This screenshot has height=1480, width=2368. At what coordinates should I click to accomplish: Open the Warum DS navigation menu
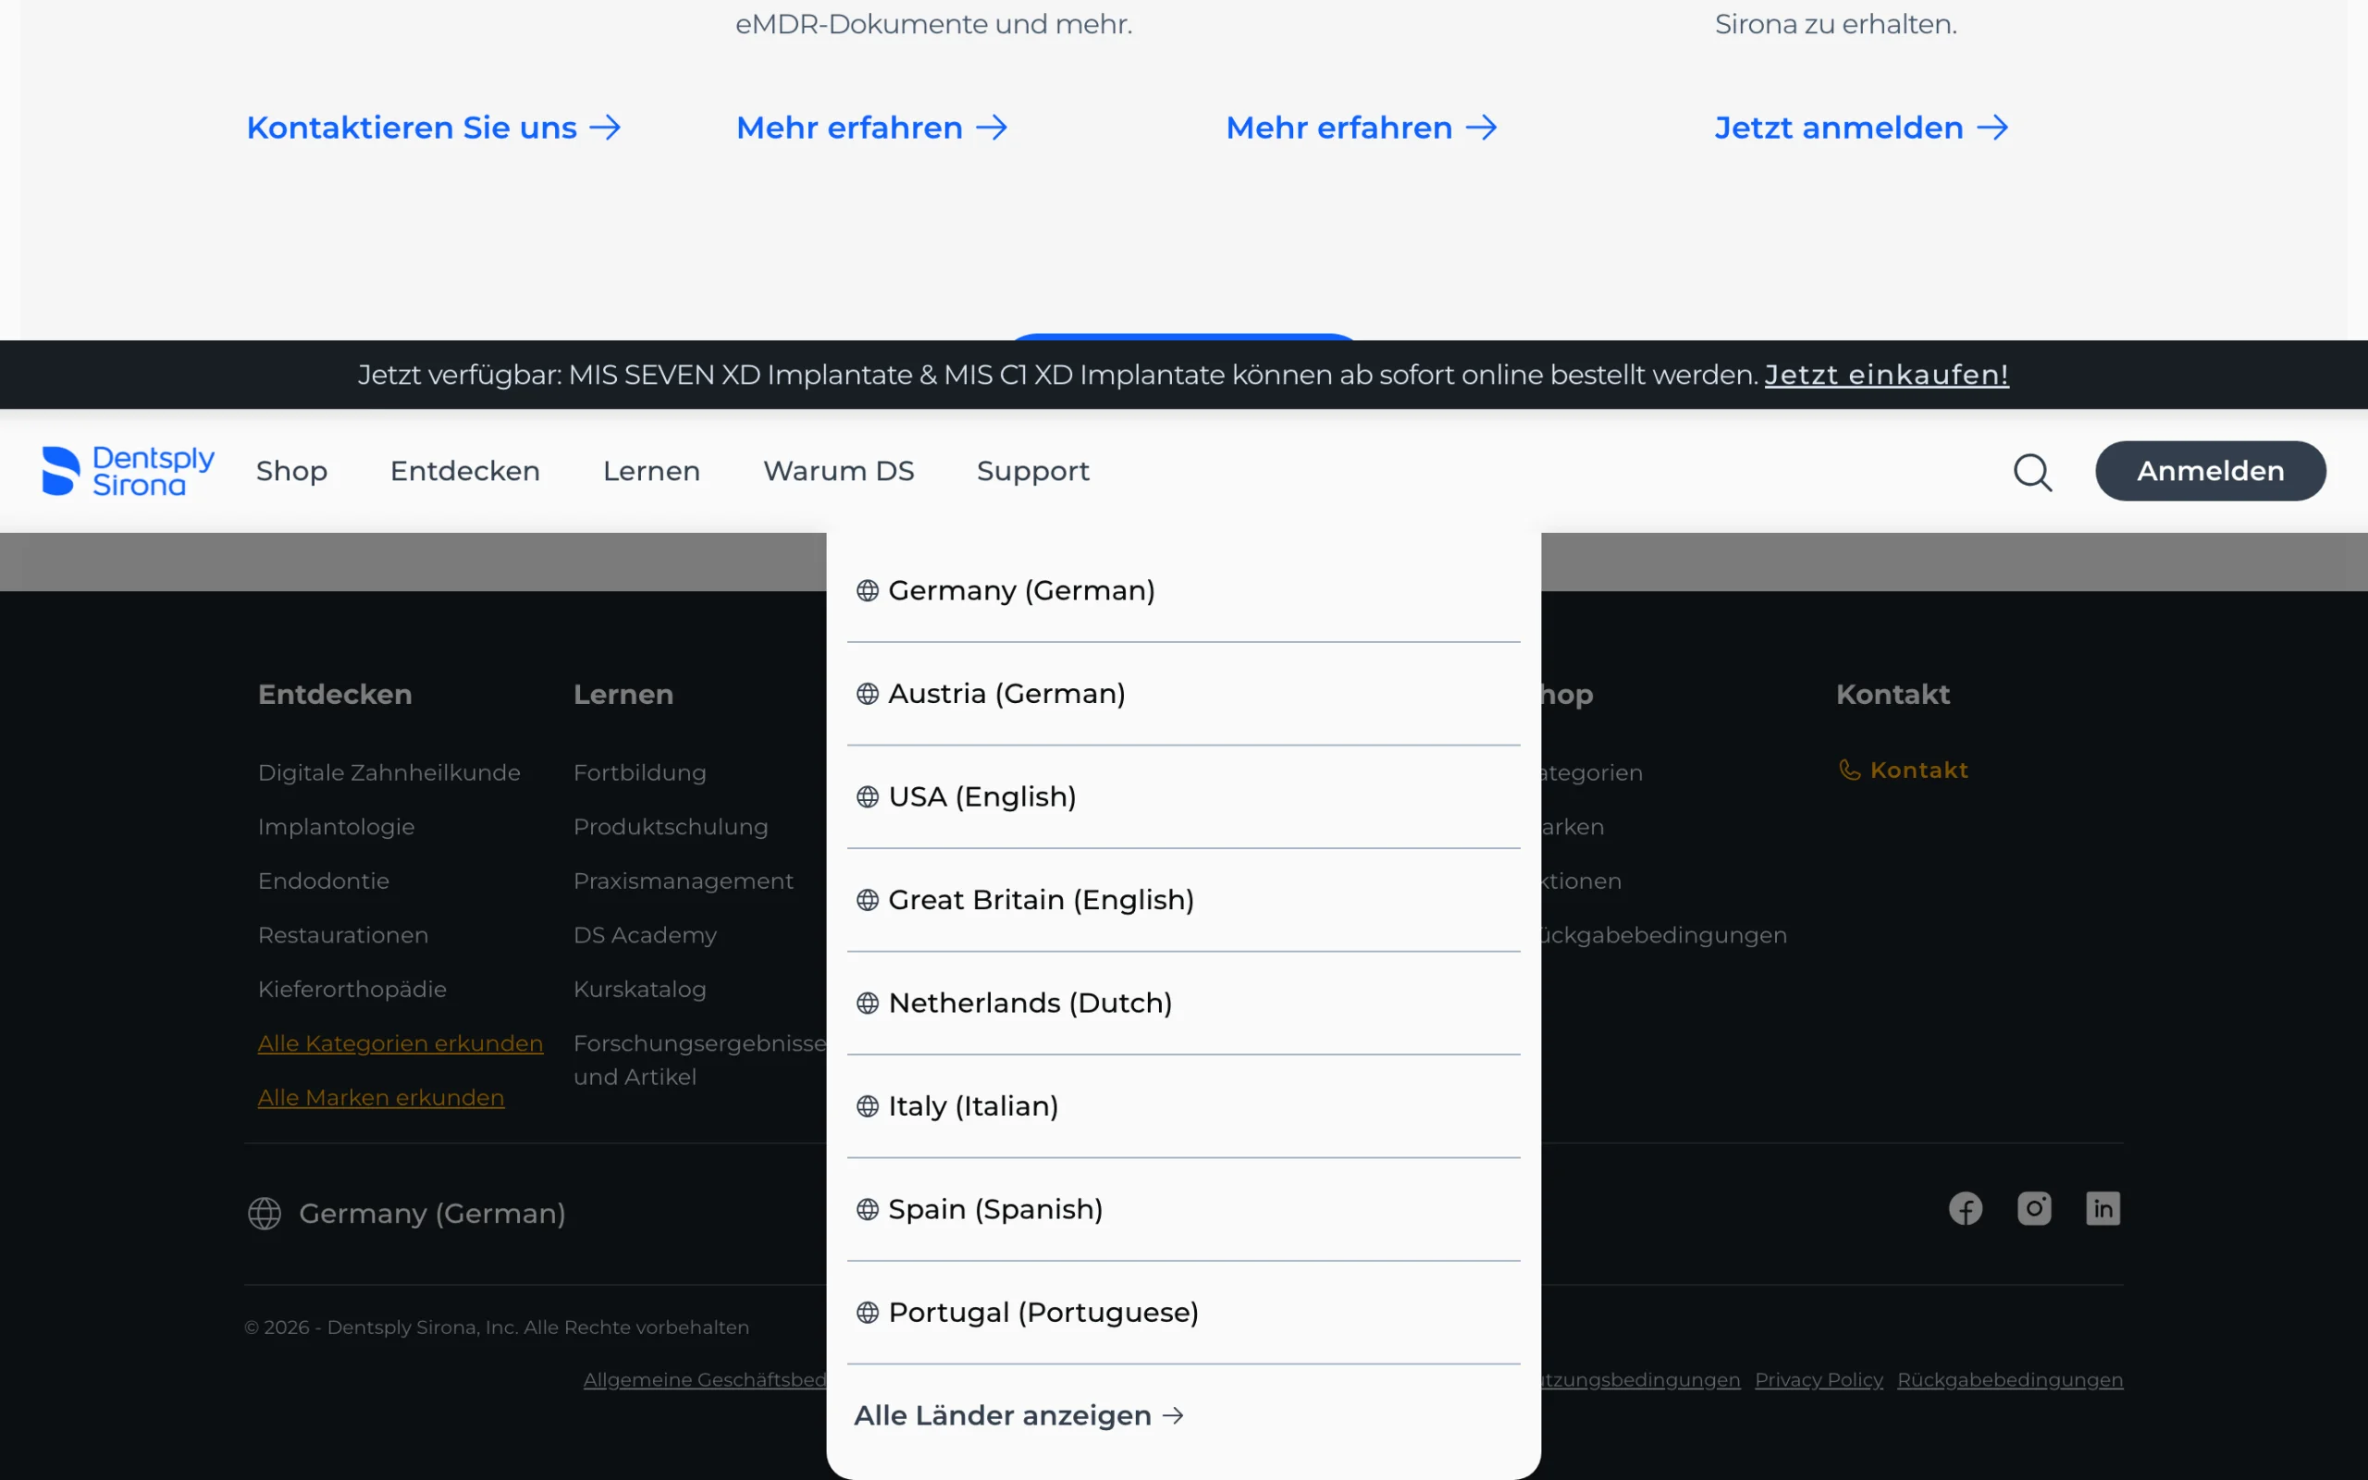point(839,472)
